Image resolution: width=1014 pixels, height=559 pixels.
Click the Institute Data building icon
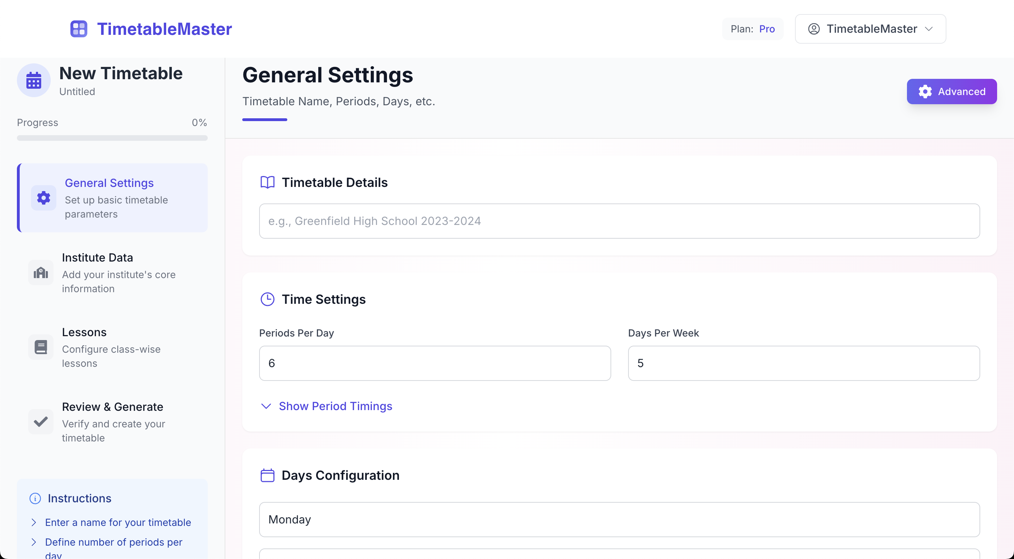(41, 272)
